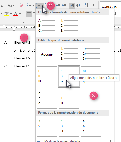Screen dimensions: 121x142
Task: Set left-to-right text direction
Action: click(72, 6)
